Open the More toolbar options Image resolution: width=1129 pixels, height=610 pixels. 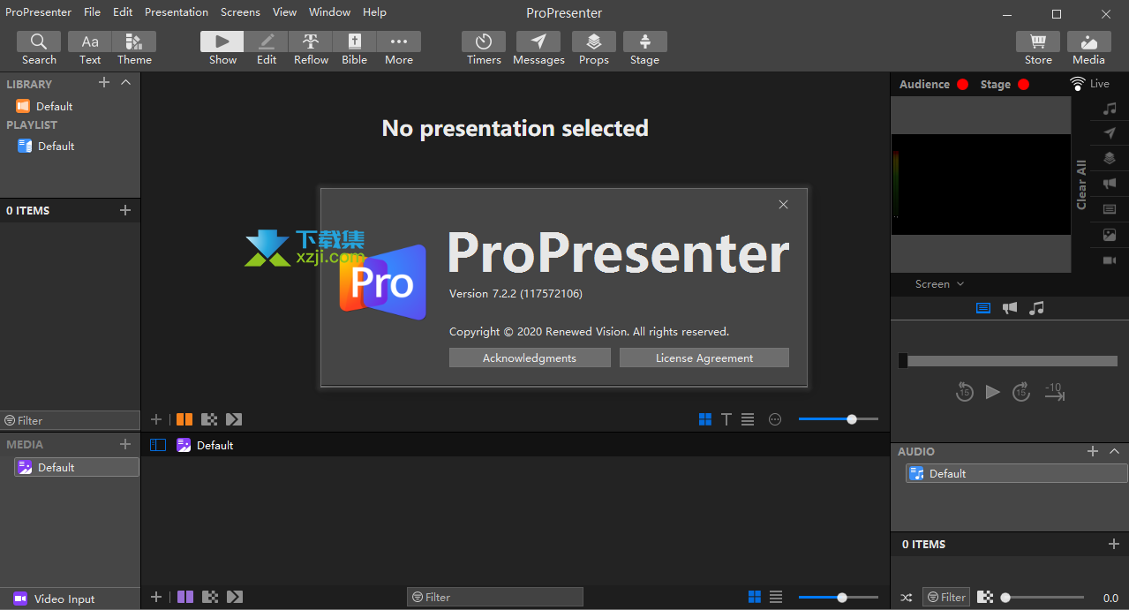pyautogui.click(x=399, y=49)
